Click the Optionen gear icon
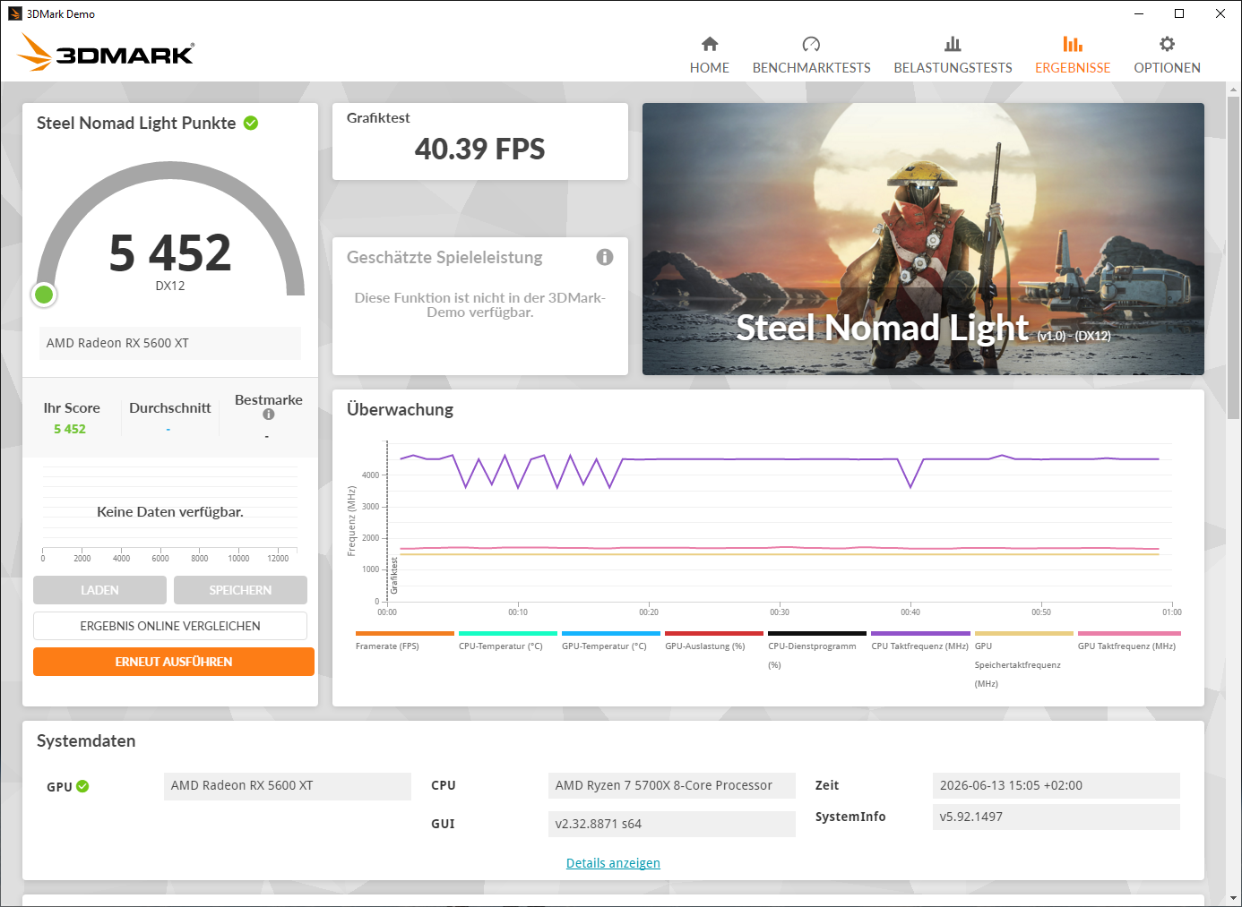This screenshot has width=1242, height=907. (x=1167, y=44)
